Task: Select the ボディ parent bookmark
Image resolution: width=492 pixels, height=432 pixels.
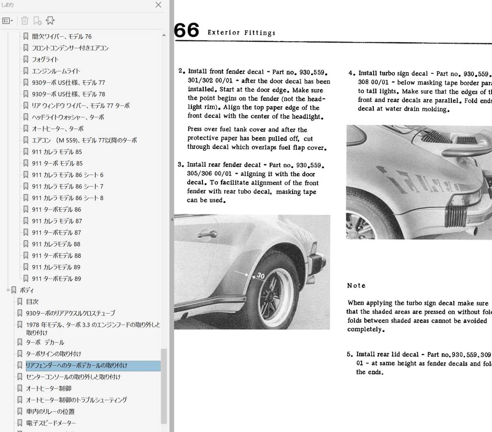Action: [x=27, y=290]
